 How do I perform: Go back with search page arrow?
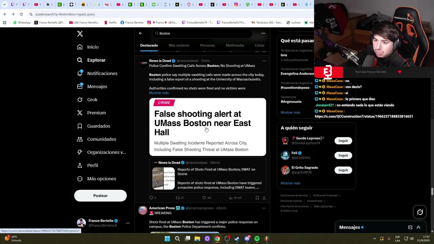(141, 33)
